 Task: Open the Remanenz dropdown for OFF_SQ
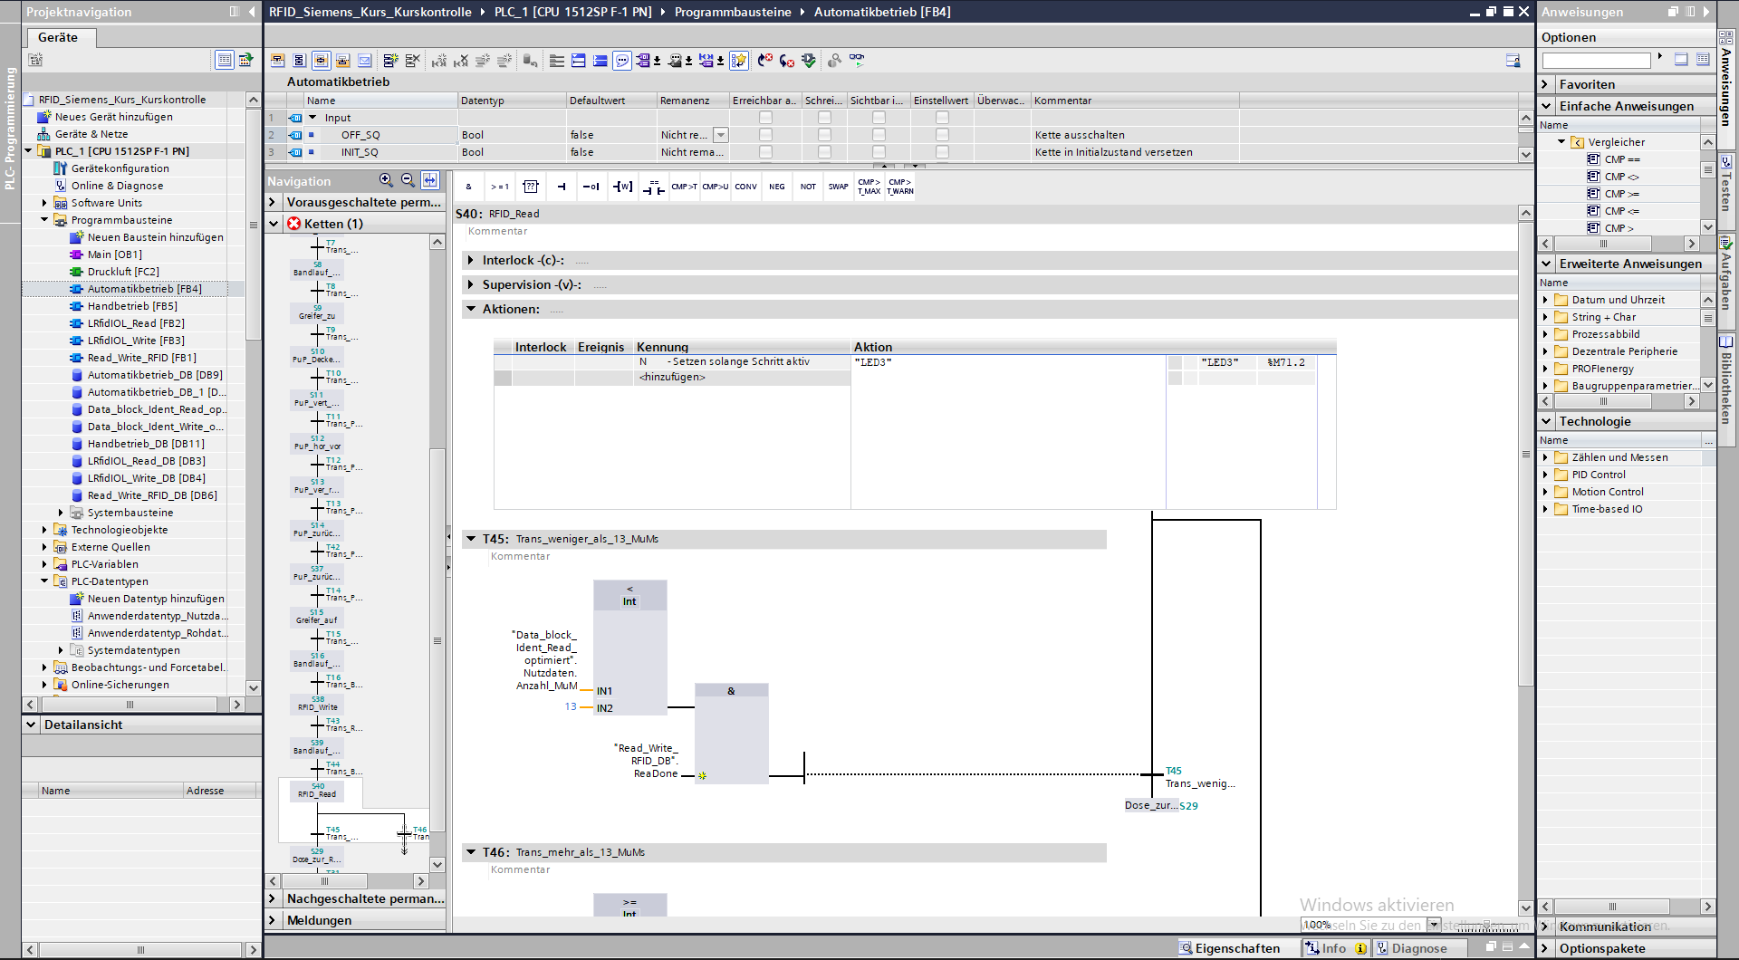coord(721,135)
